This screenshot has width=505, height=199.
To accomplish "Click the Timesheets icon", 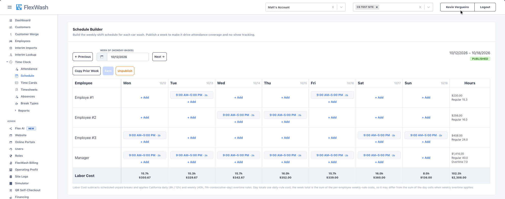I will (x=17, y=90).
